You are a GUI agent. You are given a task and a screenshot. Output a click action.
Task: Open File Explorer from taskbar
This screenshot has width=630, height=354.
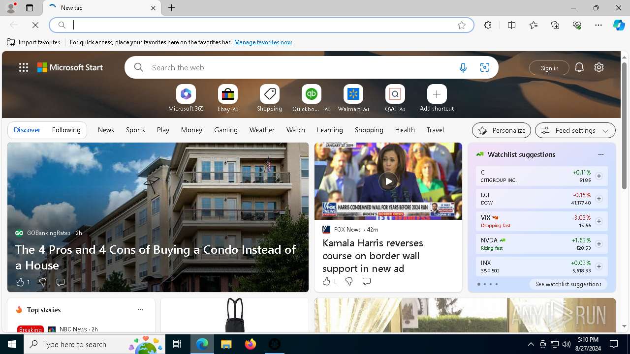[x=226, y=344]
